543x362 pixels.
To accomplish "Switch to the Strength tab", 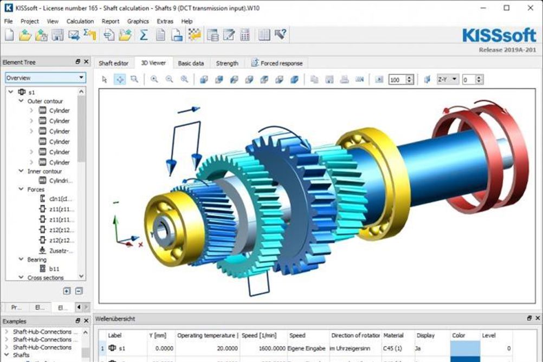I will [227, 63].
